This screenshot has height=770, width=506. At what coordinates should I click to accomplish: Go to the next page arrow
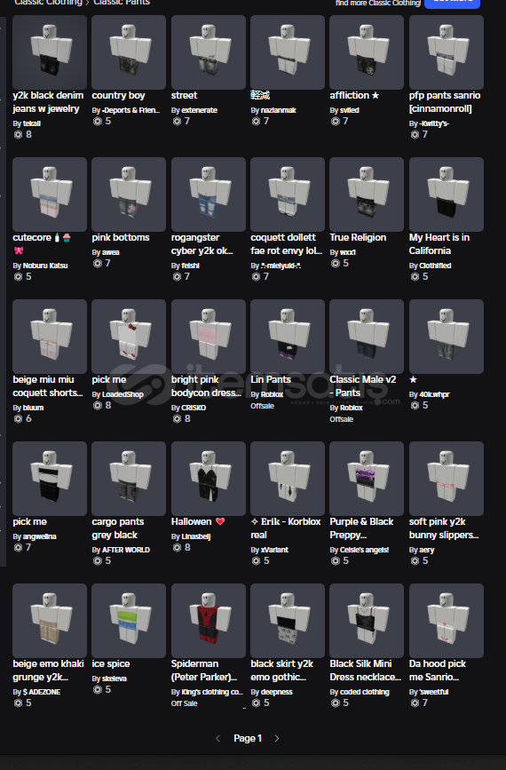click(277, 738)
